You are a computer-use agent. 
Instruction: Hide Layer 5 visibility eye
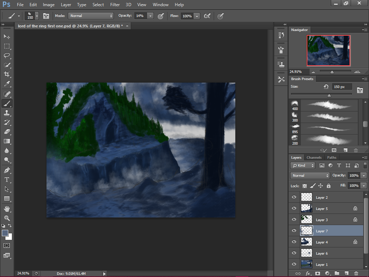pos(294,208)
